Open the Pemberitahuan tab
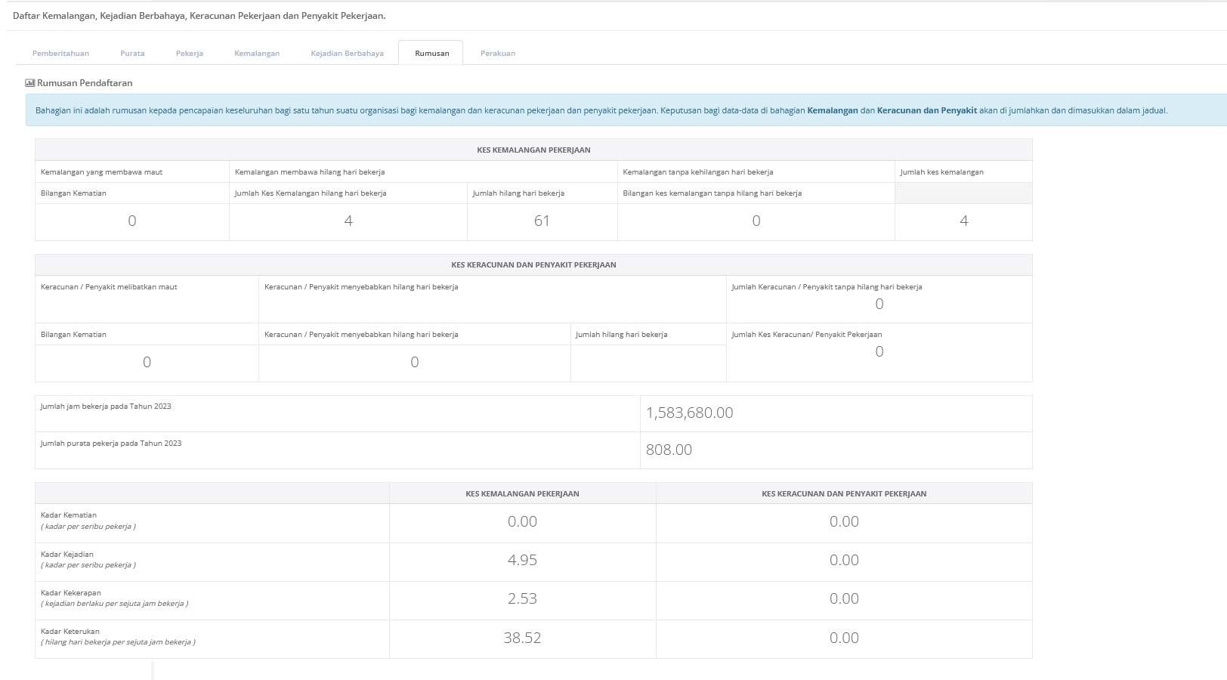This screenshot has height=680, width=1227. (x=60, y=54)
